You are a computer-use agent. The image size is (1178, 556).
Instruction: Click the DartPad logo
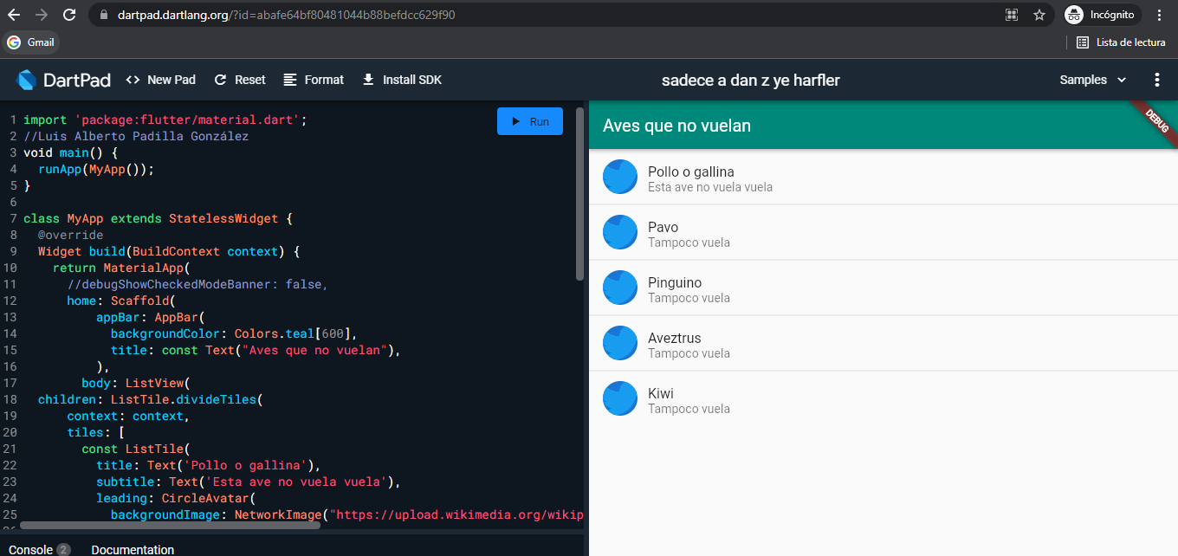click(x=24, y=79)
